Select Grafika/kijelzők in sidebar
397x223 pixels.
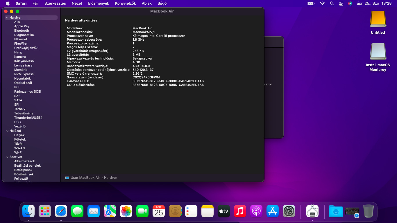pyautogui.click(x=26, y=48)
